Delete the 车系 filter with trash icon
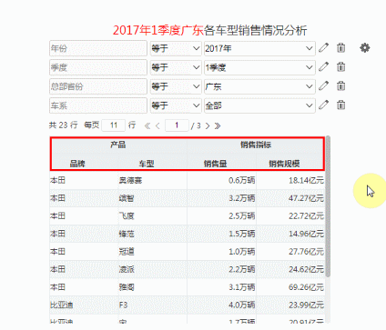The image size is (386, 330). [340, 105]
